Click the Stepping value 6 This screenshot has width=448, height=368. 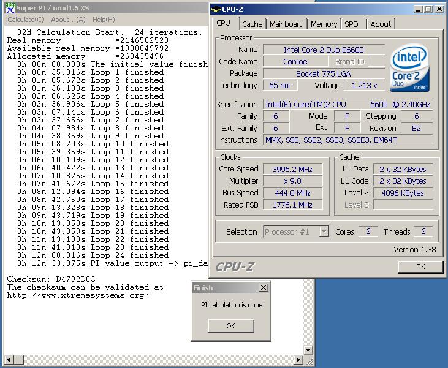(417, 116)
